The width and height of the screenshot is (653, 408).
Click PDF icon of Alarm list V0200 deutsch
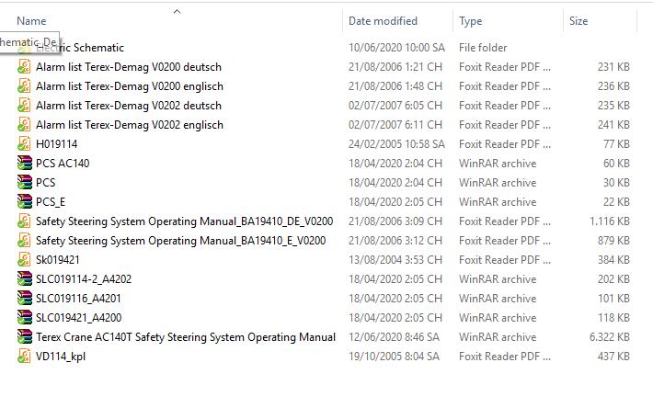click(x=24, y=66)
